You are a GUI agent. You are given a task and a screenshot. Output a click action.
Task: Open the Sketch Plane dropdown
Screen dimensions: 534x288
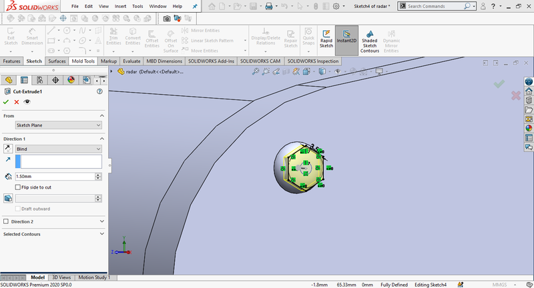(x=59, y=125)
